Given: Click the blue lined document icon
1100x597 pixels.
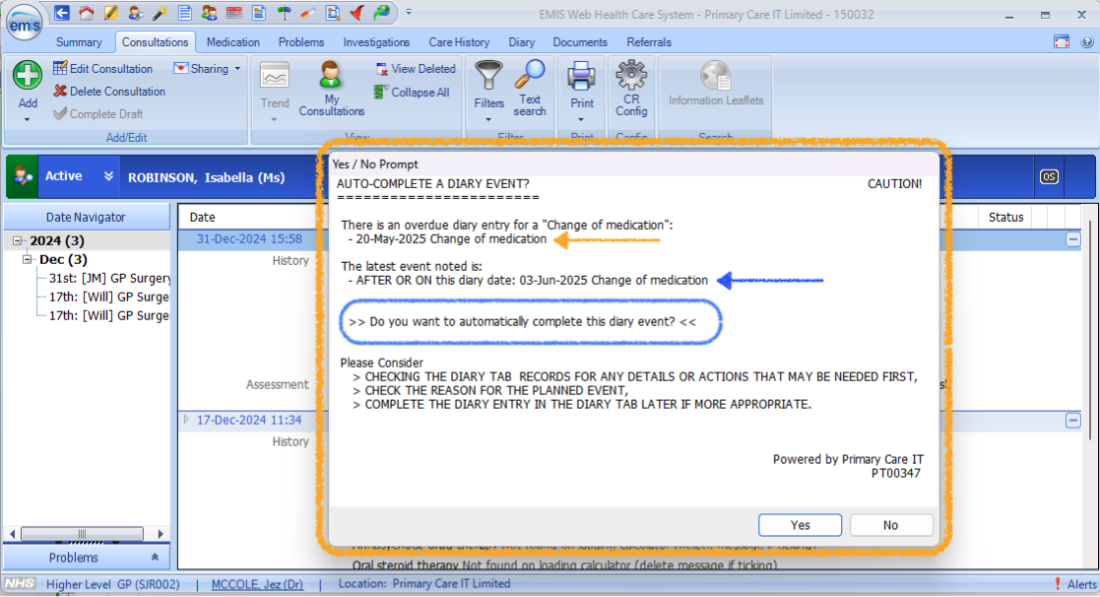Looking at the screenshot, I should pyautogui.click(x=184, y=13).
